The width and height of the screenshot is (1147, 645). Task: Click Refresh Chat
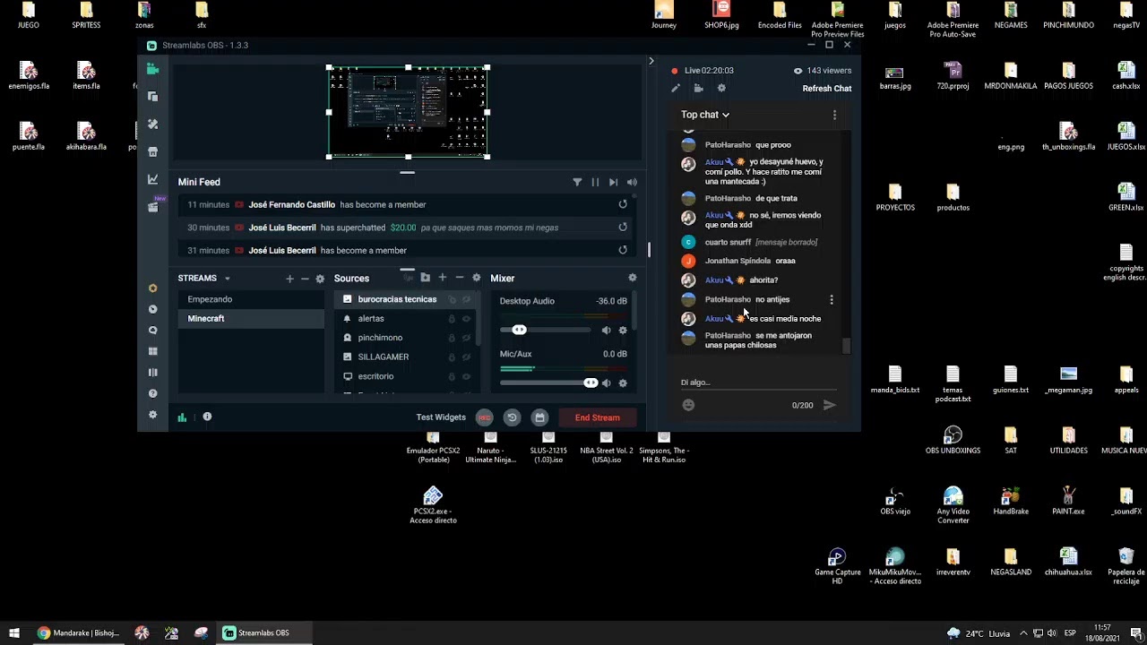point(827,89)
